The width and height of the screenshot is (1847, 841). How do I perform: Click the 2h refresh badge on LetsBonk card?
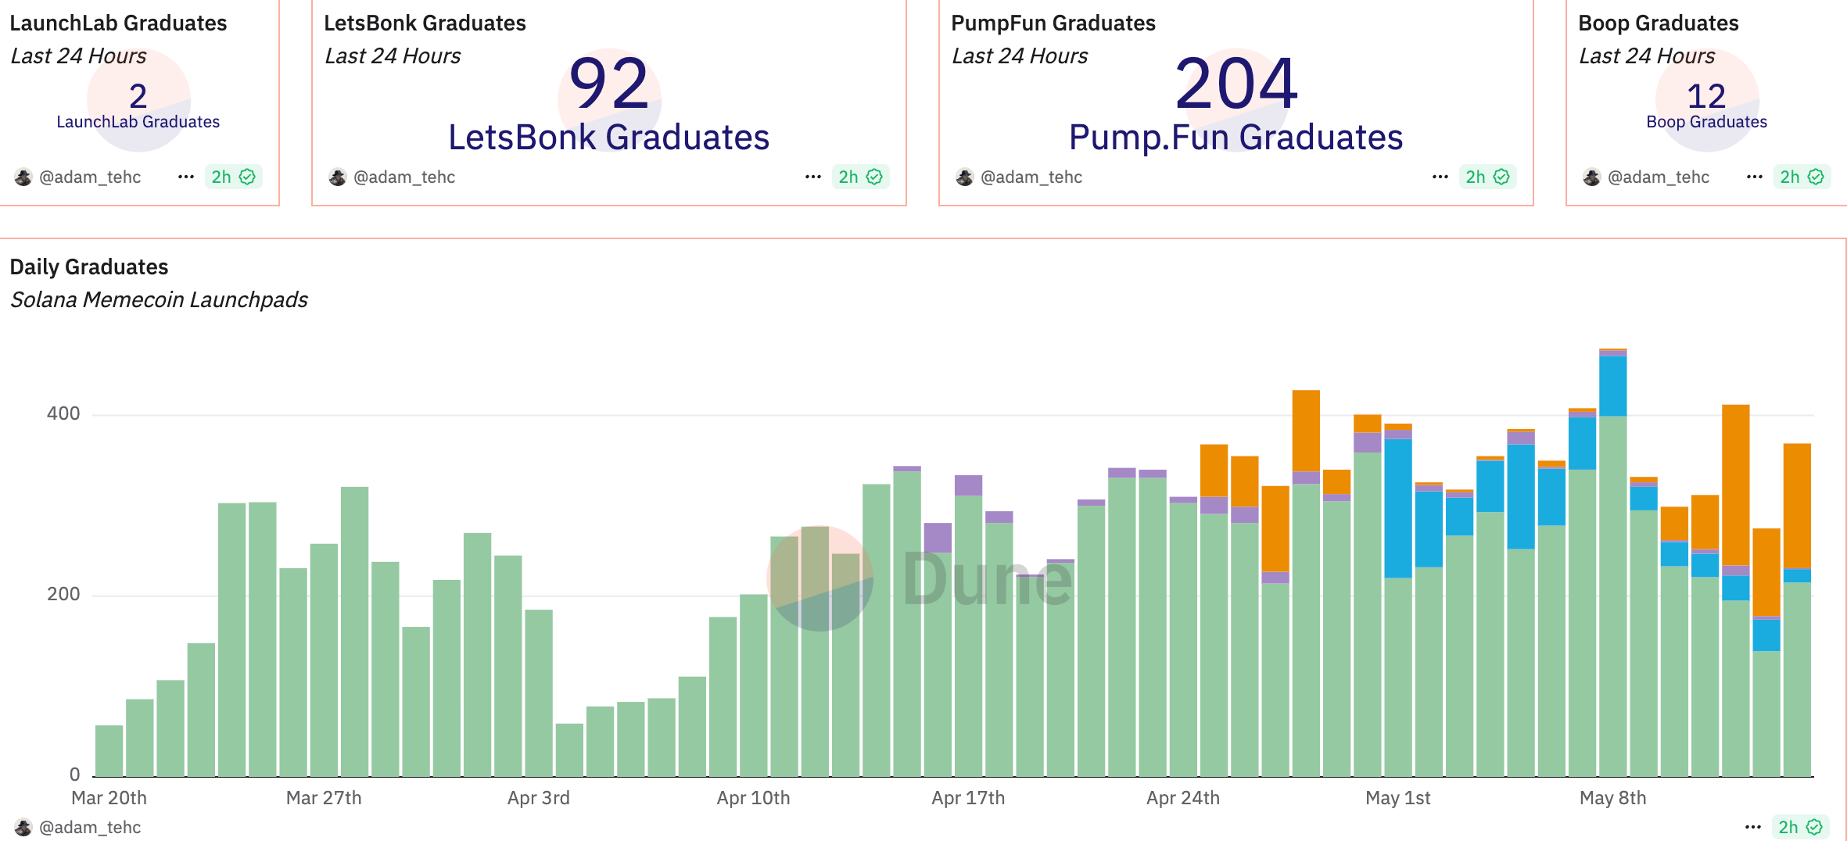point(860,177)
